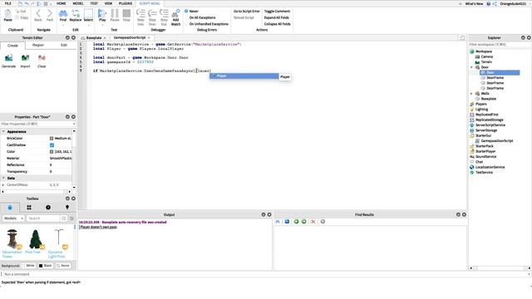The image size is (532, 299).
Task: Set Toolbox background to Black
Action: point(45,266)
